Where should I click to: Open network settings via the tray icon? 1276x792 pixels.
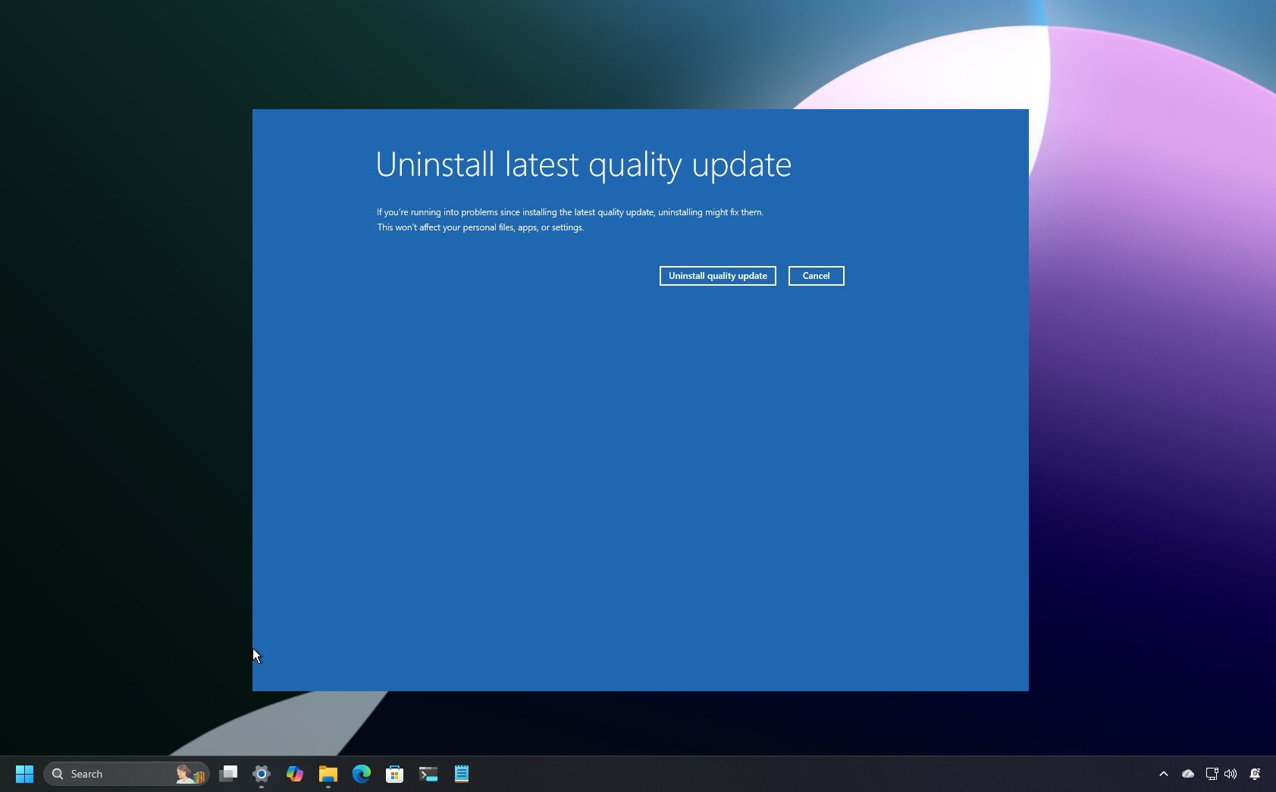tap(1212, 774)
